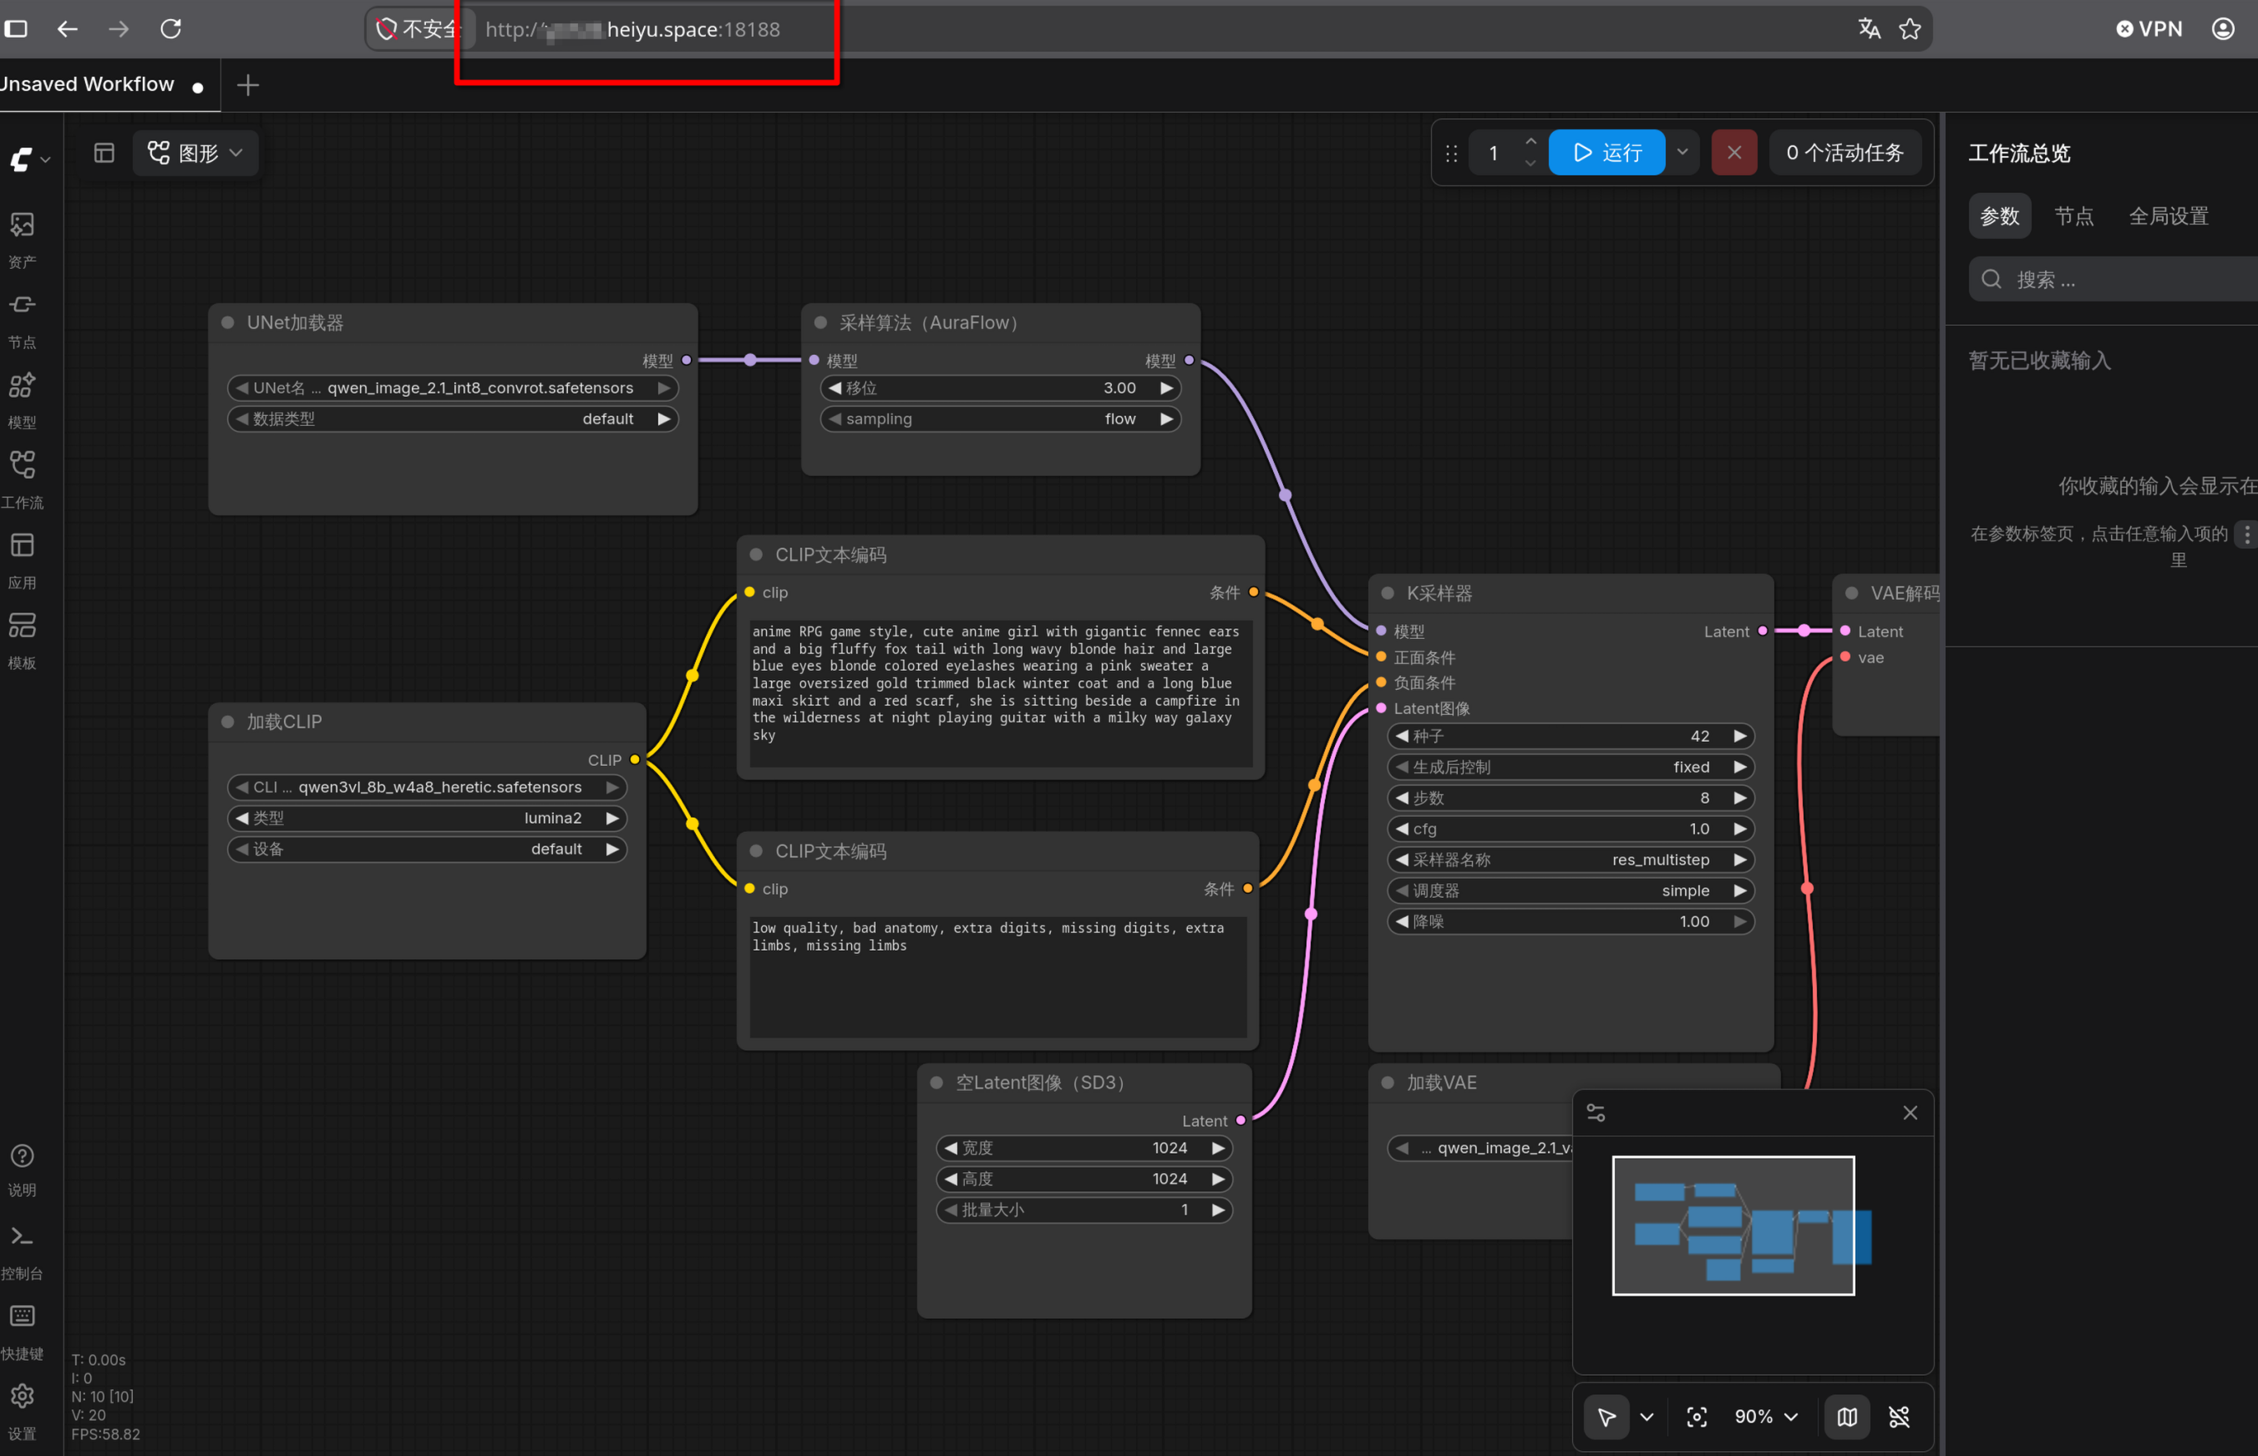The height and width of the screenshot is (1456, 2258).
Task: Switch to the 参数 tab
Action: click(2000, 216)
